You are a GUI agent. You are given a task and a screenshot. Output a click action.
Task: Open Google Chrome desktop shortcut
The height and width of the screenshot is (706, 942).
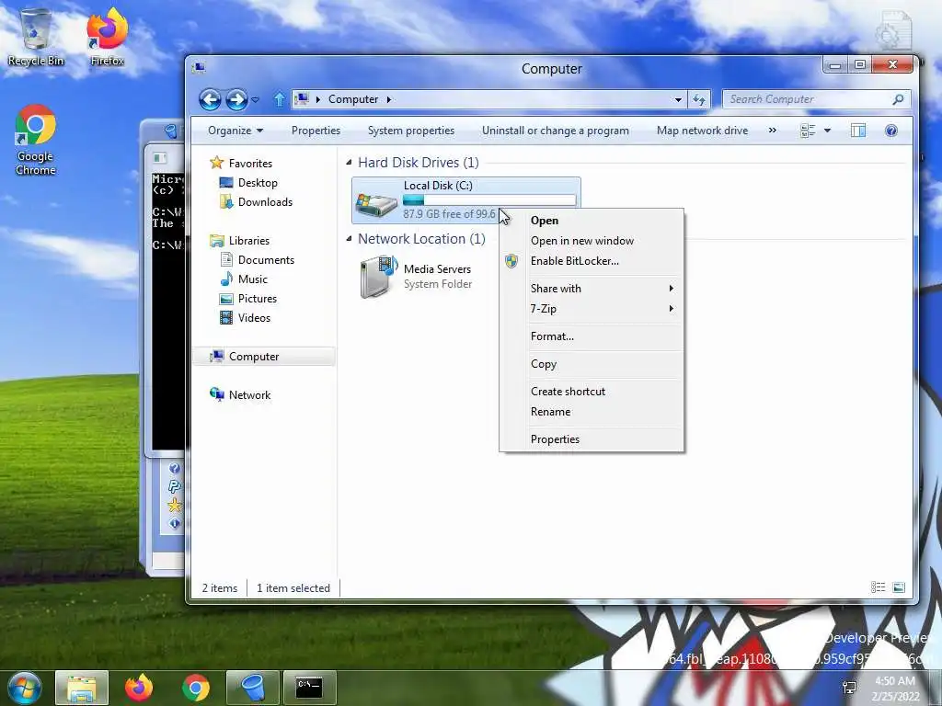coord(36,140)
